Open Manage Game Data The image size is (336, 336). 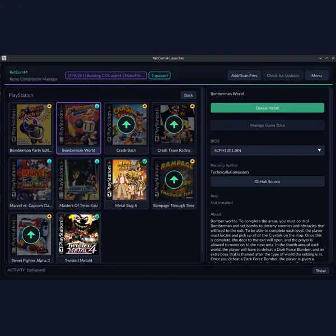click(267, 125)
